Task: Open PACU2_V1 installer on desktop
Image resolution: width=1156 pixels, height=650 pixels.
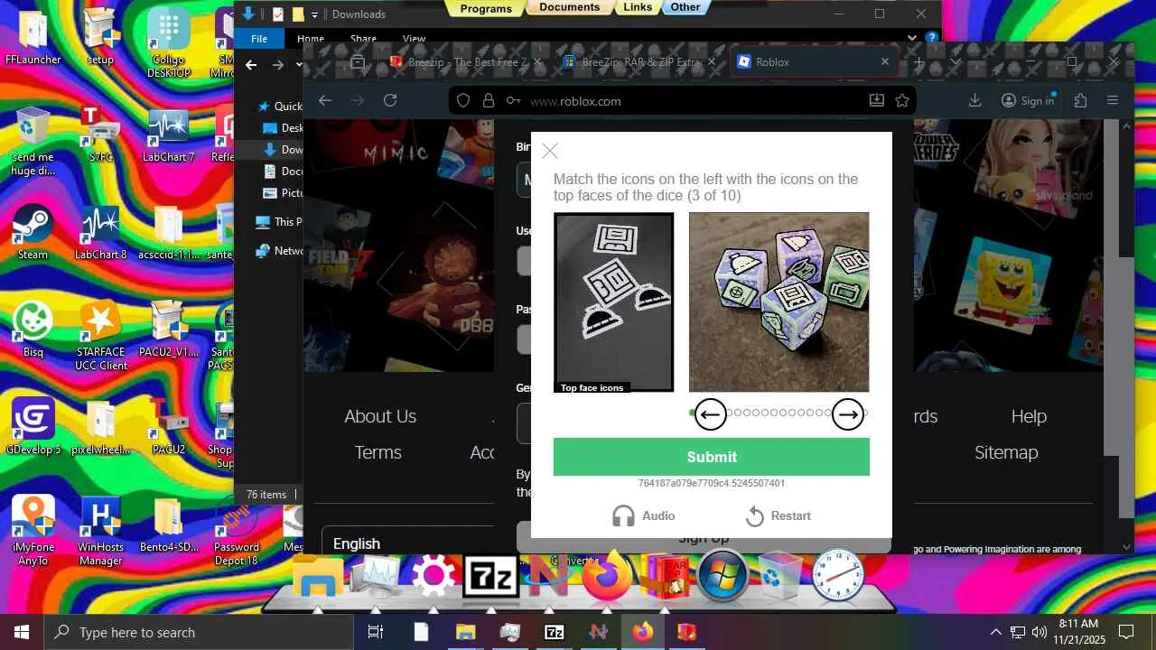Action: coord(169,330)
